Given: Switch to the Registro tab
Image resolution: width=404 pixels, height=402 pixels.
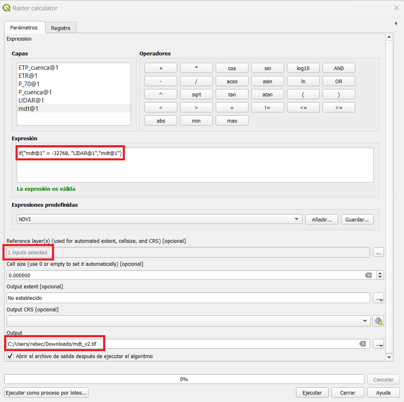Looking at the screenshot, I should (61, 28).
